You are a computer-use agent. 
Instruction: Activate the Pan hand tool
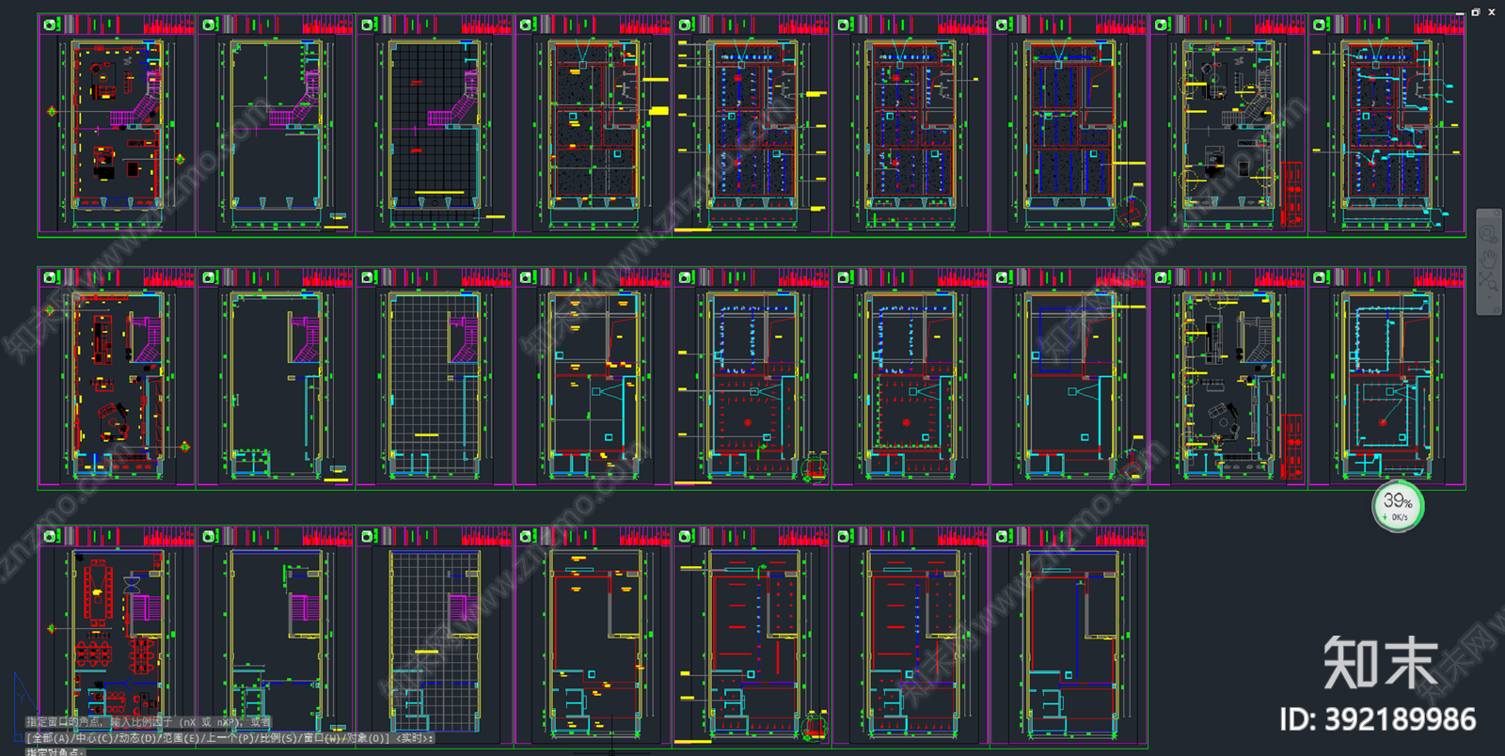point(1488,259)
